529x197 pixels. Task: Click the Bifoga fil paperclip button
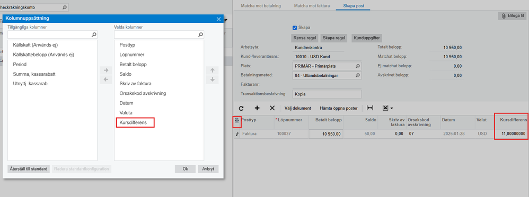(512, 16)
